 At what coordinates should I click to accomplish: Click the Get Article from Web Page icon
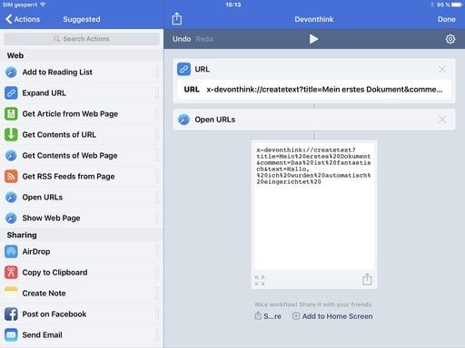pyautogui.click(x=11, y=113)
